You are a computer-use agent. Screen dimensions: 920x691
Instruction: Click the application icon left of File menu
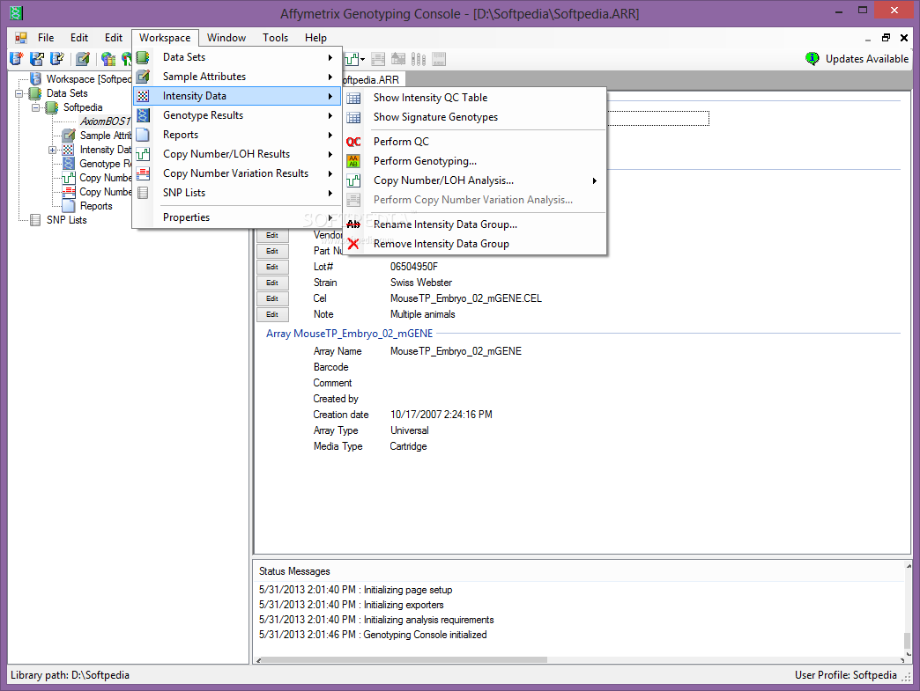click(x=21, y=38)
